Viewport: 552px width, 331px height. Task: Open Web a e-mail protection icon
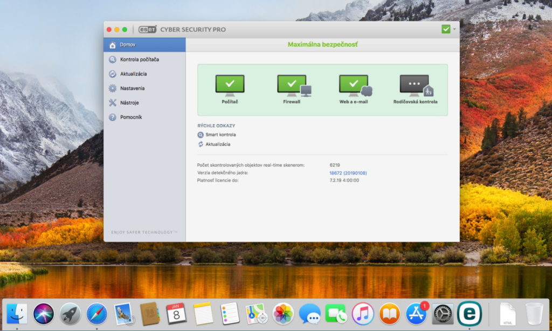[354, 85]
